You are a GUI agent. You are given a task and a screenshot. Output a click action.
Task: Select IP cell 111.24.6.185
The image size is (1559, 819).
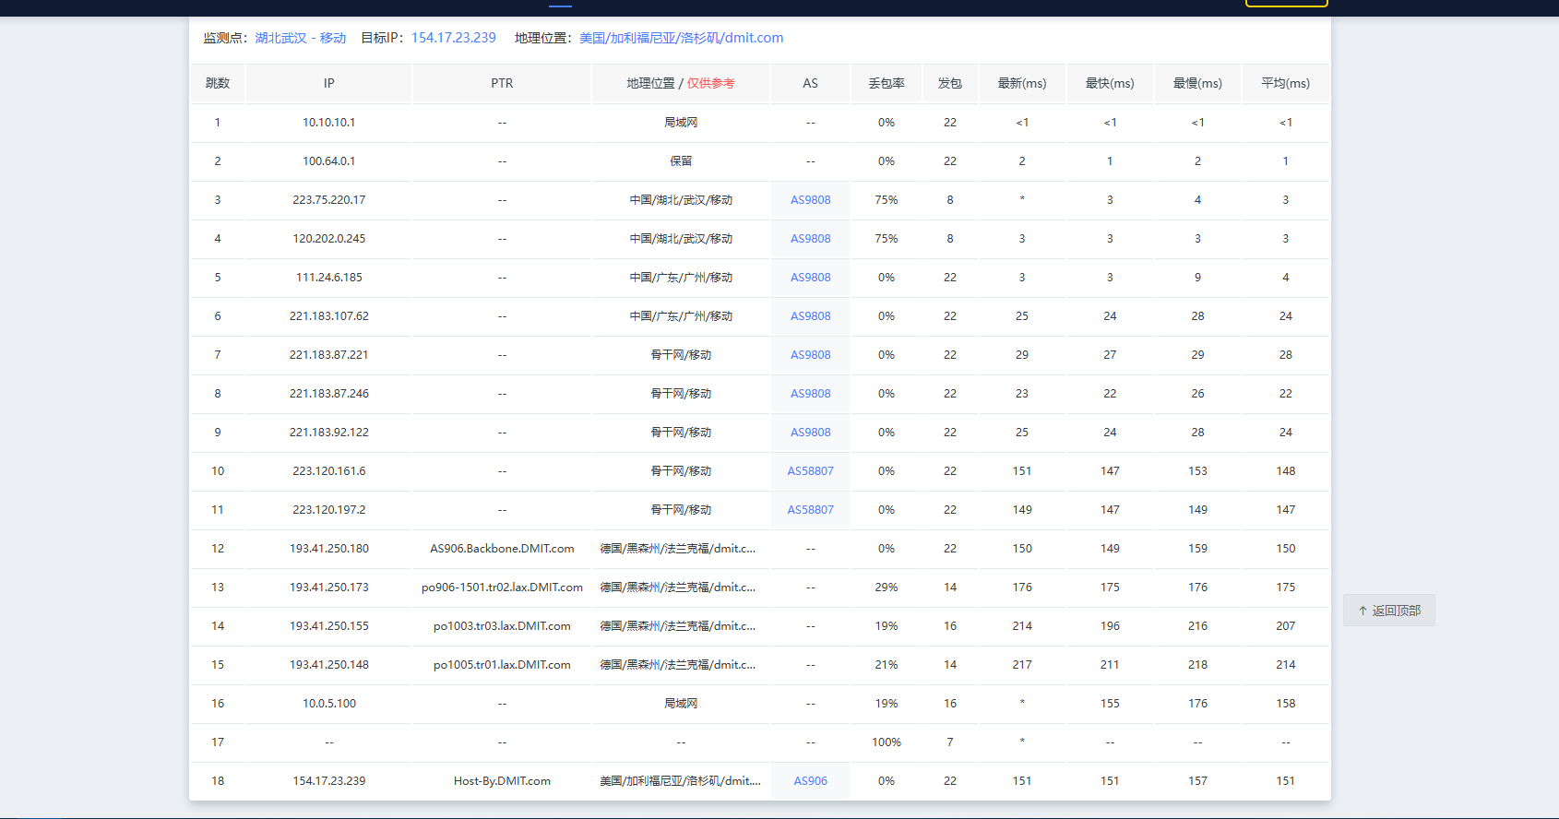coord(329,278)
